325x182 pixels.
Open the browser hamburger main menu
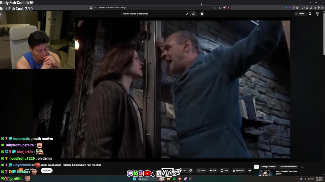coord(322,8)
